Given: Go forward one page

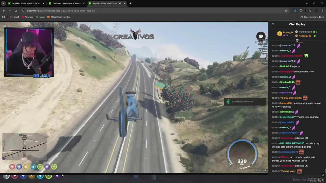Looking at the screenshot, I should tap(10, 11).
